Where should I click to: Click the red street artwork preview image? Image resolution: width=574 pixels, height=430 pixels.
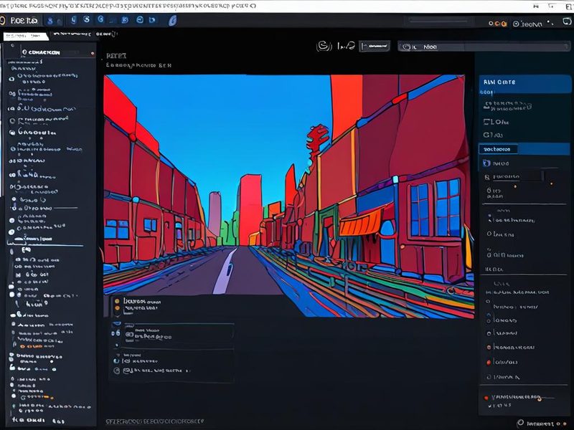[289, 196]
